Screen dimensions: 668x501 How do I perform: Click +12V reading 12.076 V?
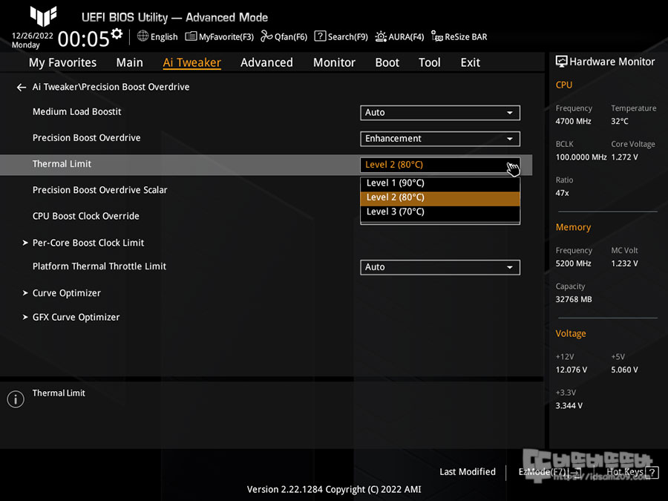coord(571,370)
